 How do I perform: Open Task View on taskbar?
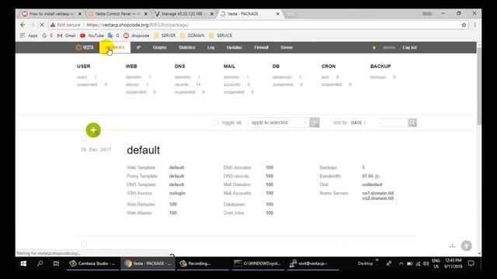(x=56, y=263)
